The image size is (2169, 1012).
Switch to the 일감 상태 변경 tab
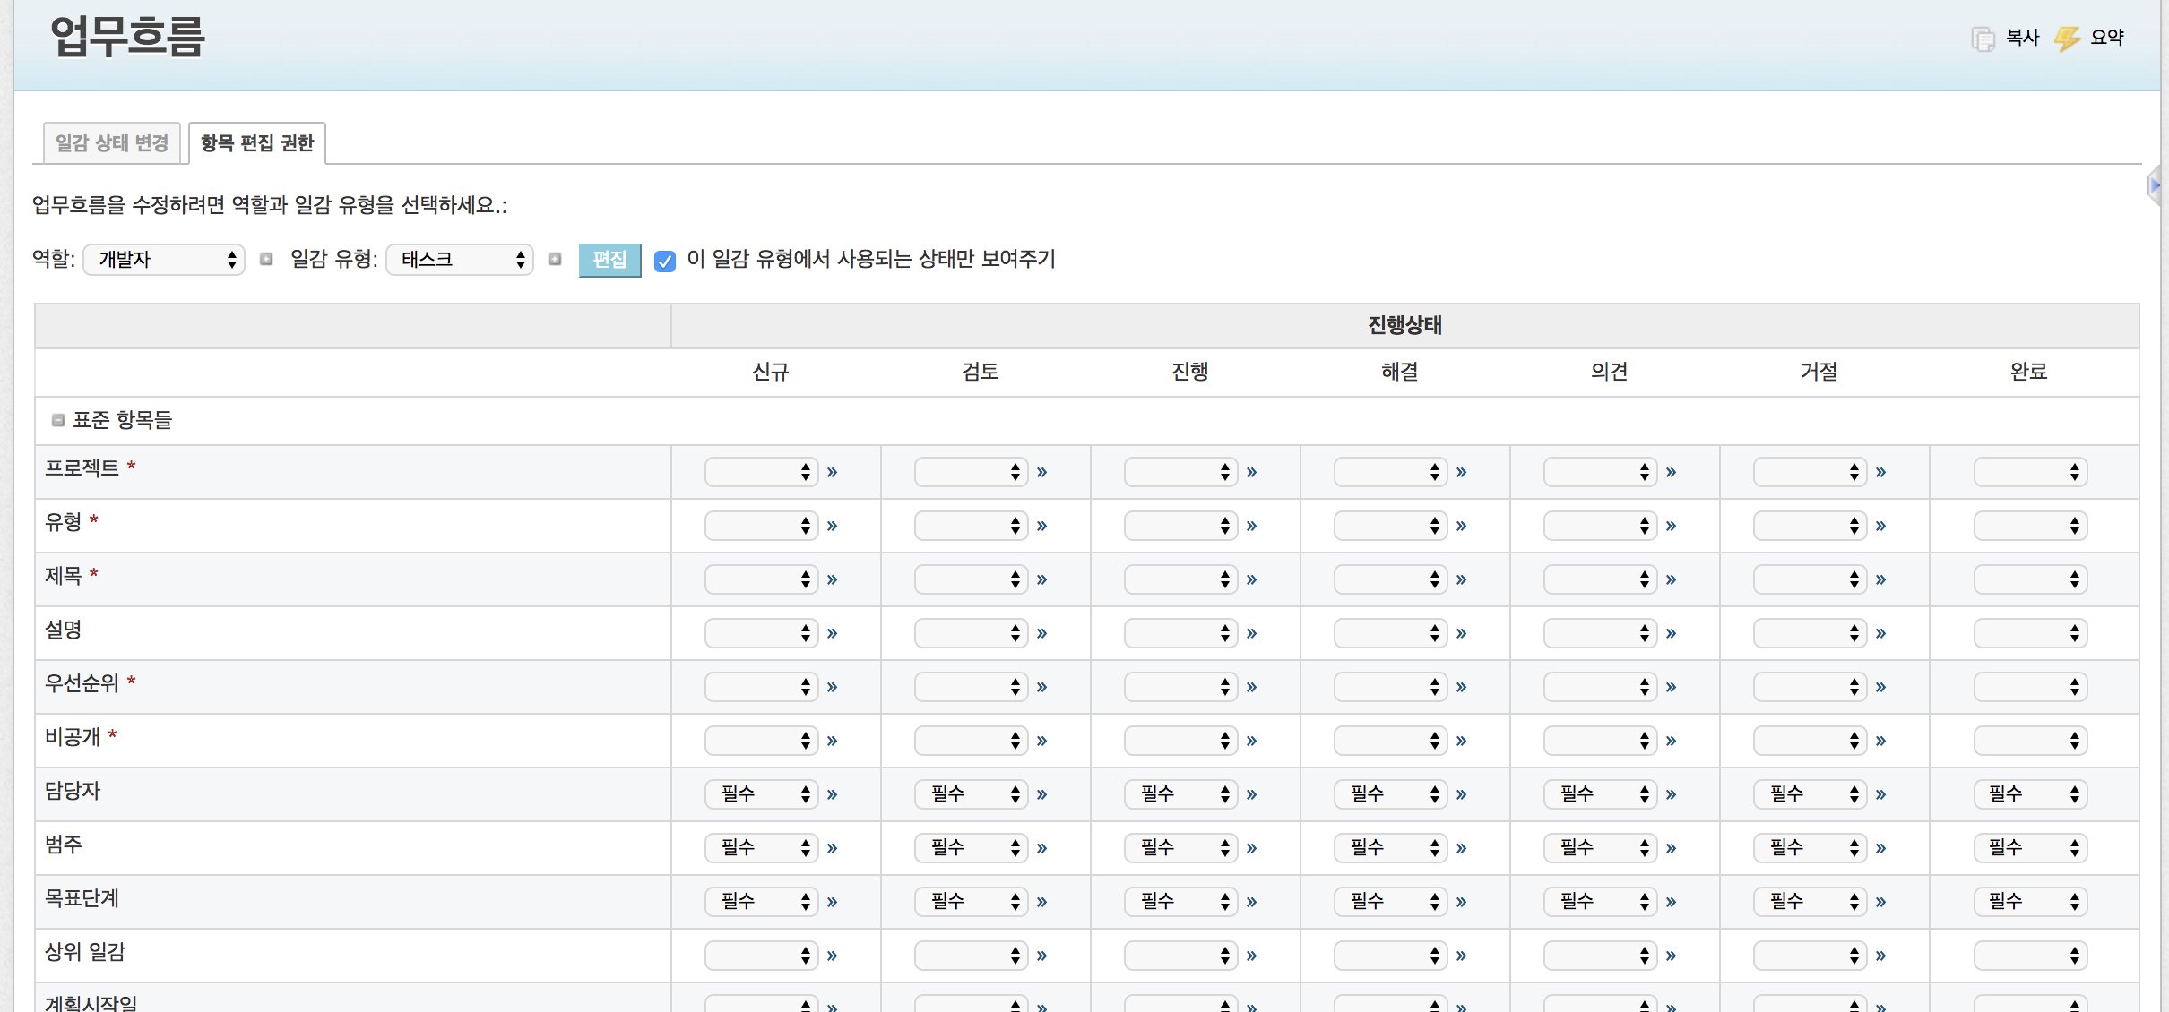(112, 143)
